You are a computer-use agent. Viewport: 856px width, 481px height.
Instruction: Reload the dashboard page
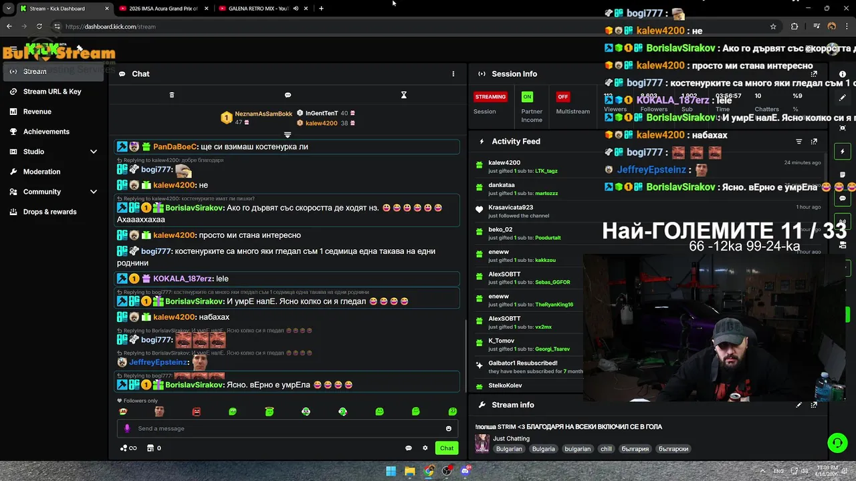point(39,27)
